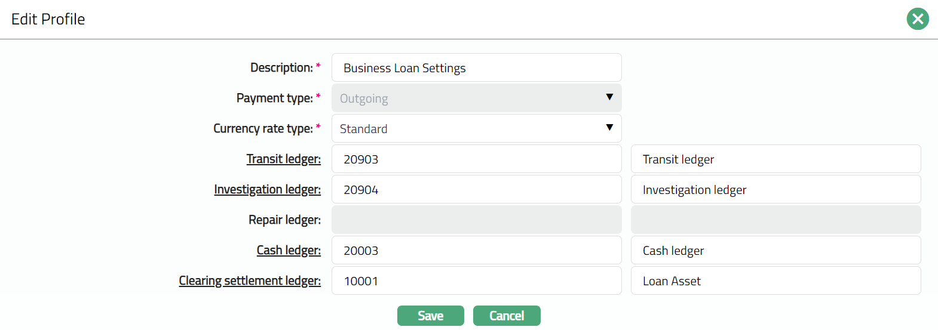Screen dimensions: 938x330
Task: Open the Payment type dropdown
Action: pyautogui.click(x=476, y=98)
